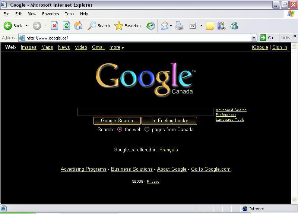Open the iGoogle link
Viewport: 298px width, 214px height.
point(260,47)
